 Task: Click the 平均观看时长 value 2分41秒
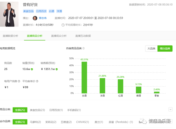(88, 25)
